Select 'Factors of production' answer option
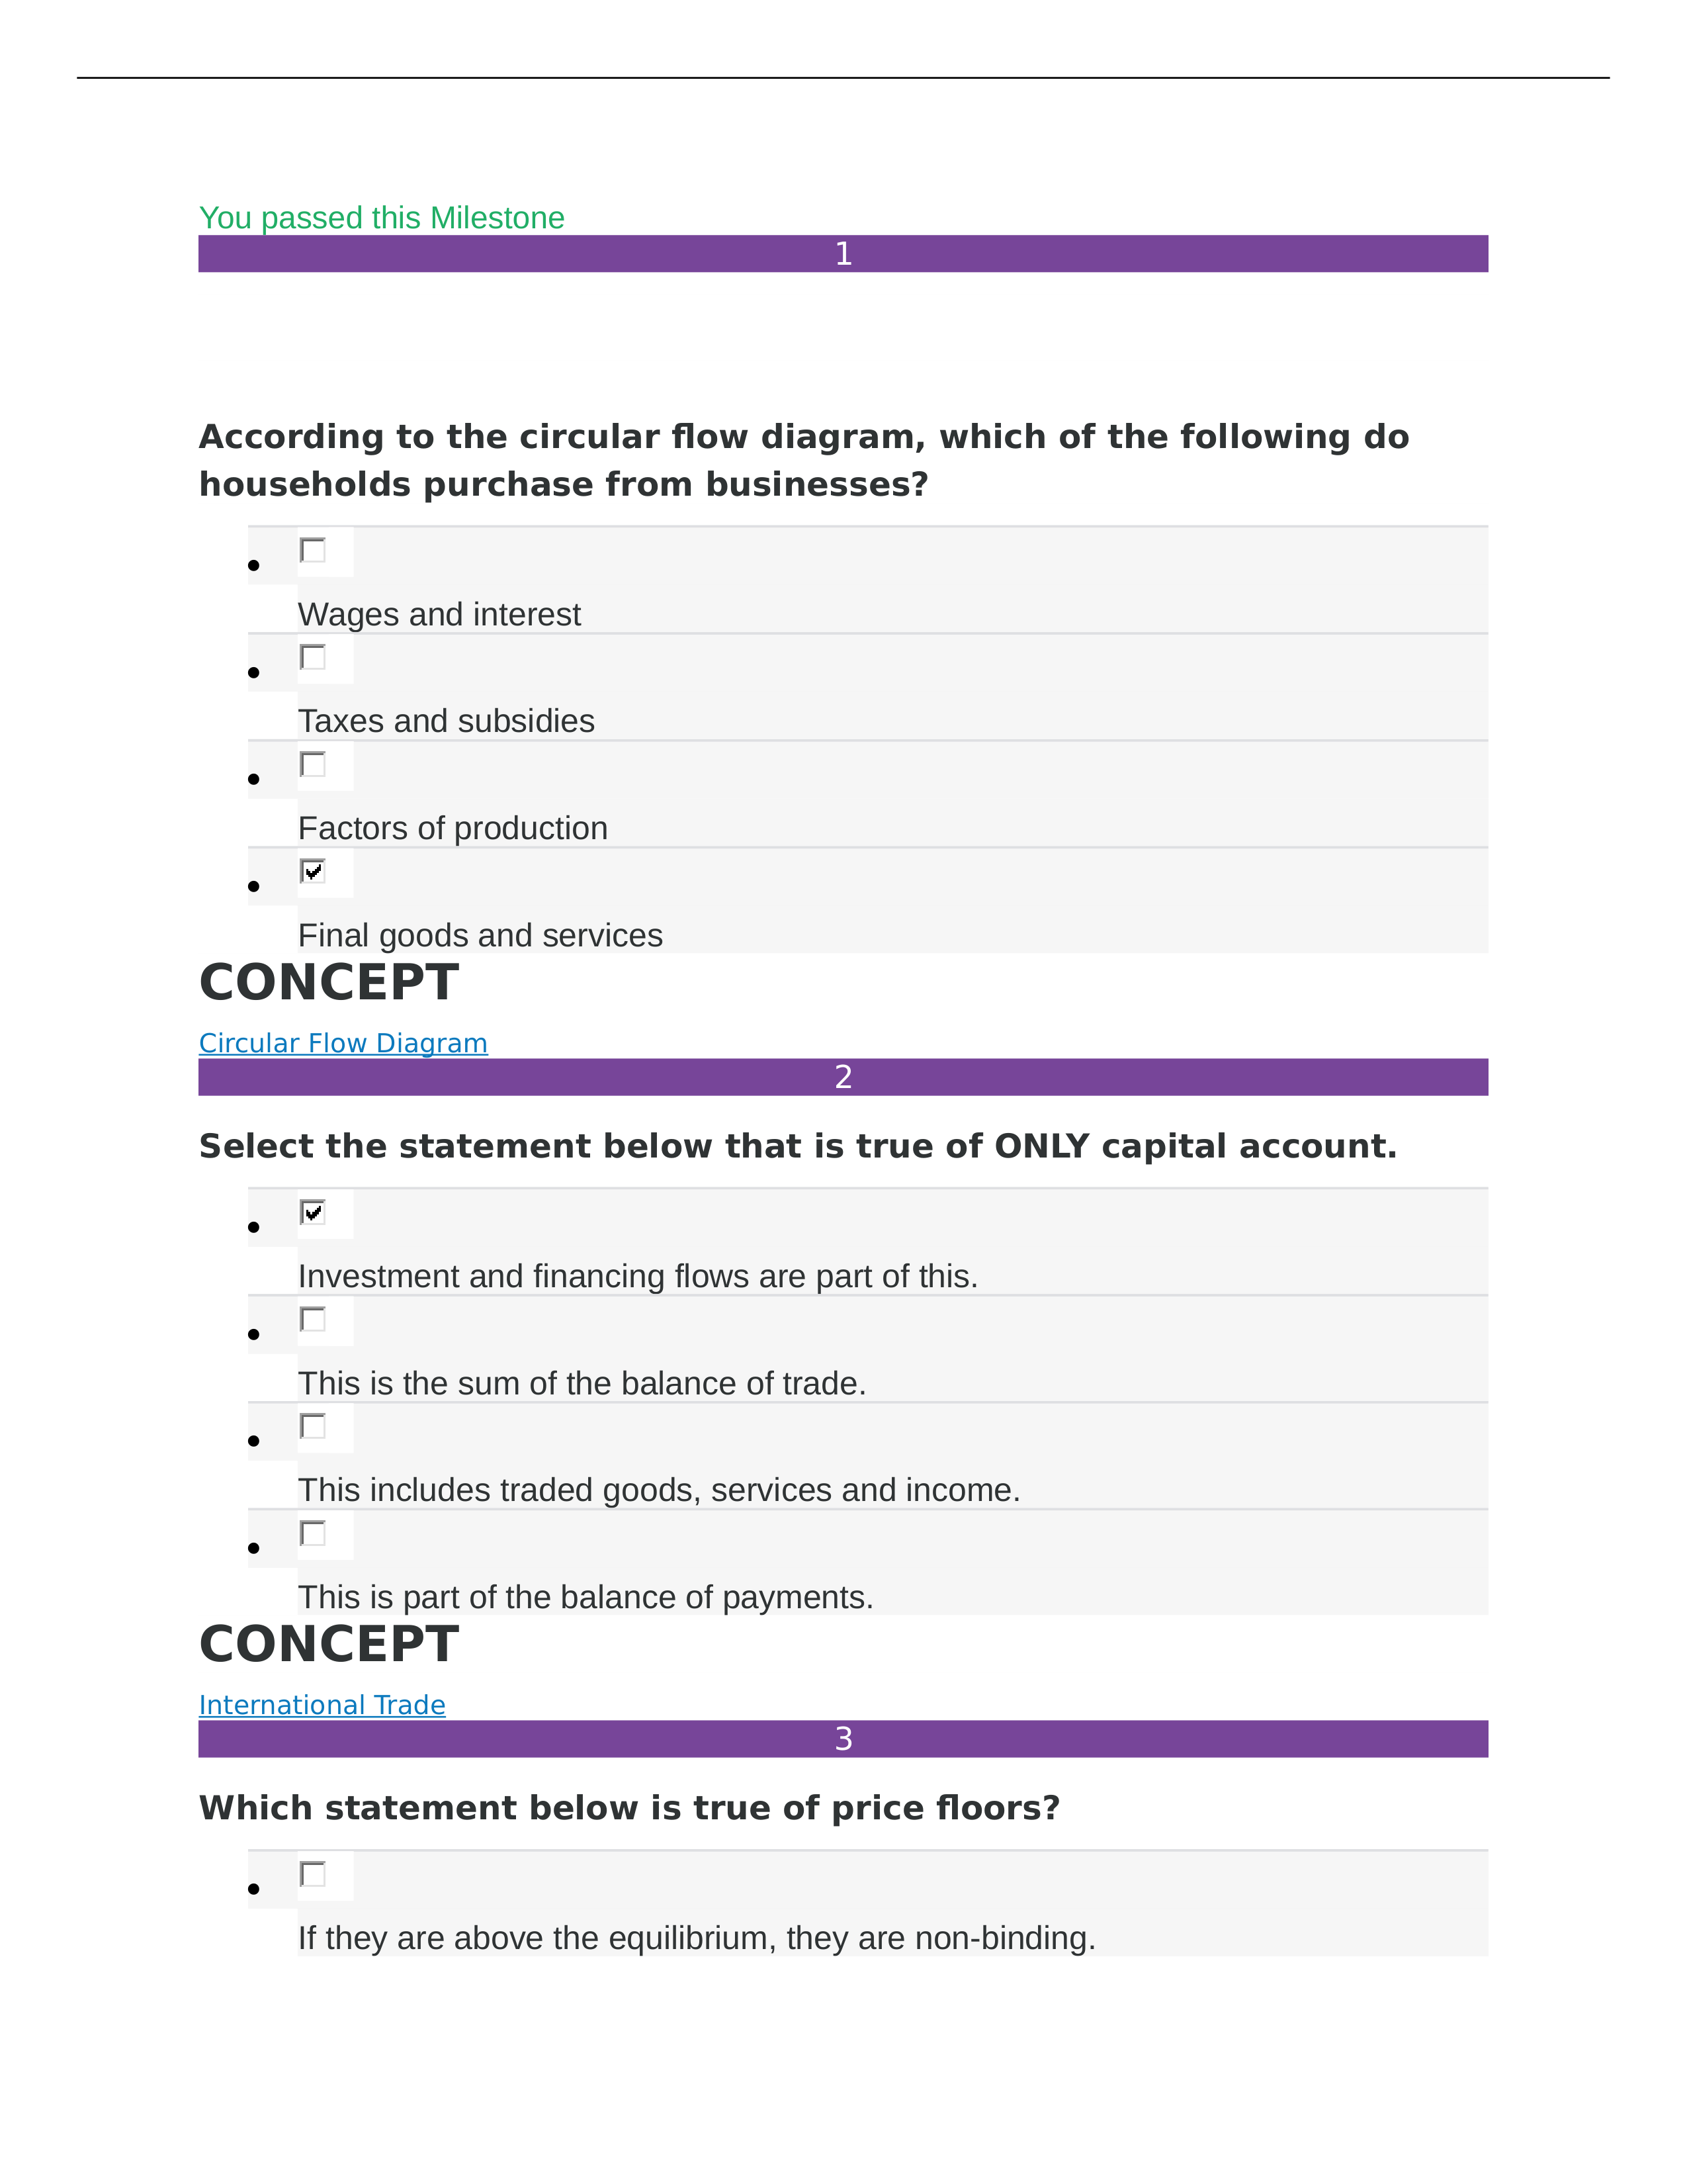This screenshot has width=1687, height=2184. 310,766
